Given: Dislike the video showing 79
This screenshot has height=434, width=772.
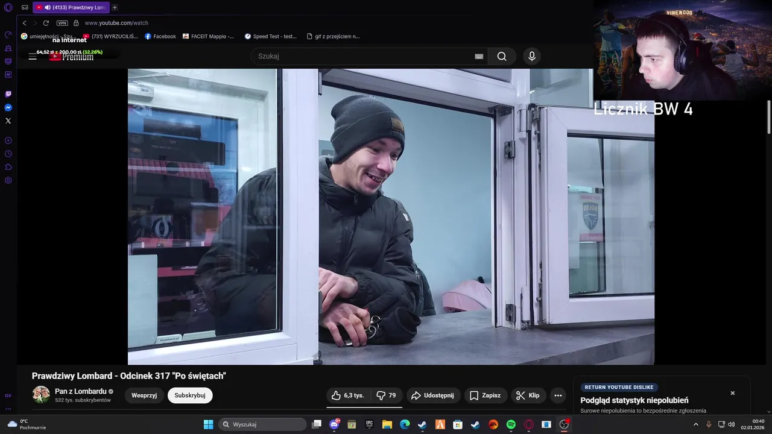Looking at the screenshot, I should (386, 395).
